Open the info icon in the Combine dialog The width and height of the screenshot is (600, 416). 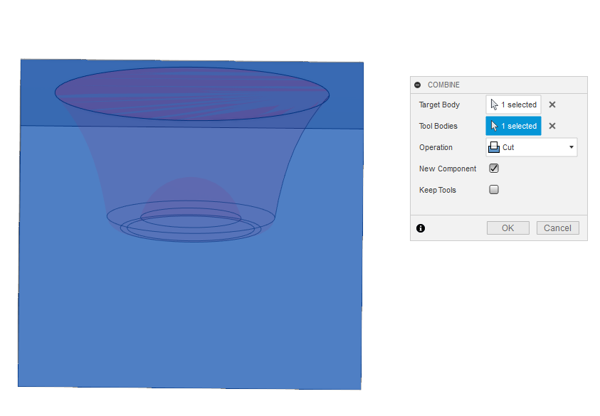tap(421, 228)
